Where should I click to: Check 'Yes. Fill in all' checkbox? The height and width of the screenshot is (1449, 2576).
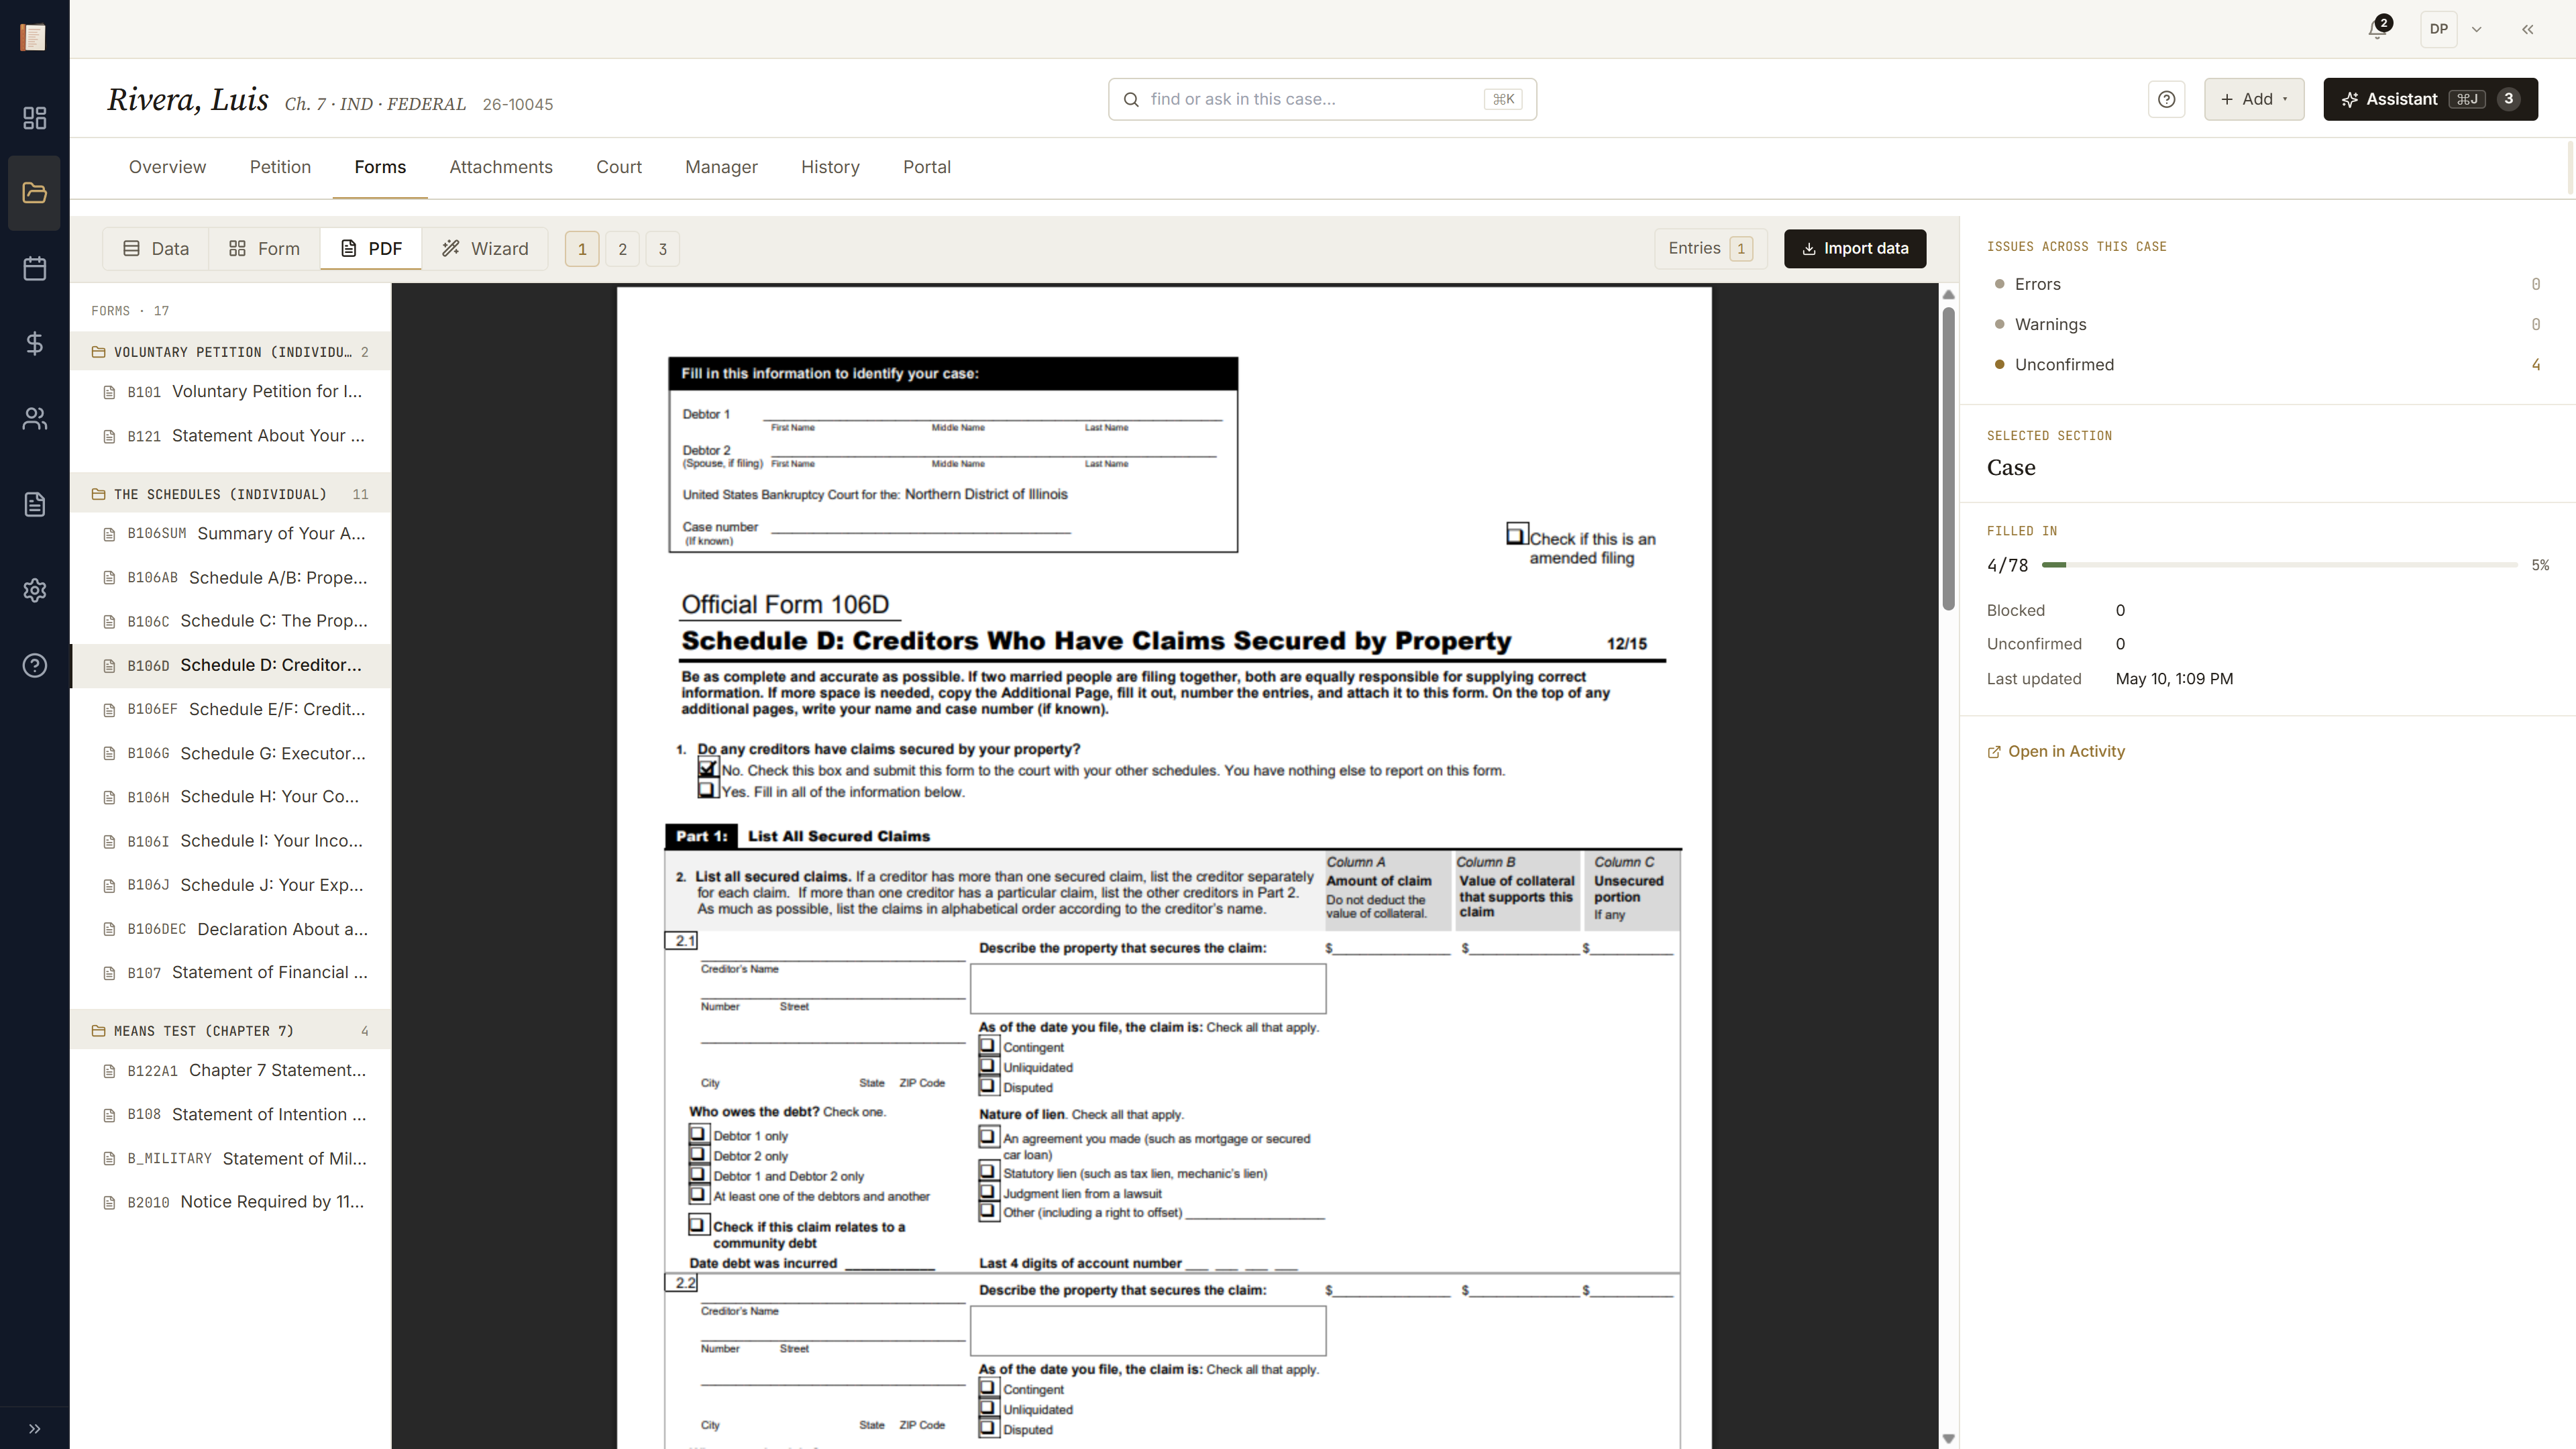click(x=707, y=789)
